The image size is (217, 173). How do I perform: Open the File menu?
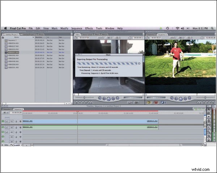(31, 28)
